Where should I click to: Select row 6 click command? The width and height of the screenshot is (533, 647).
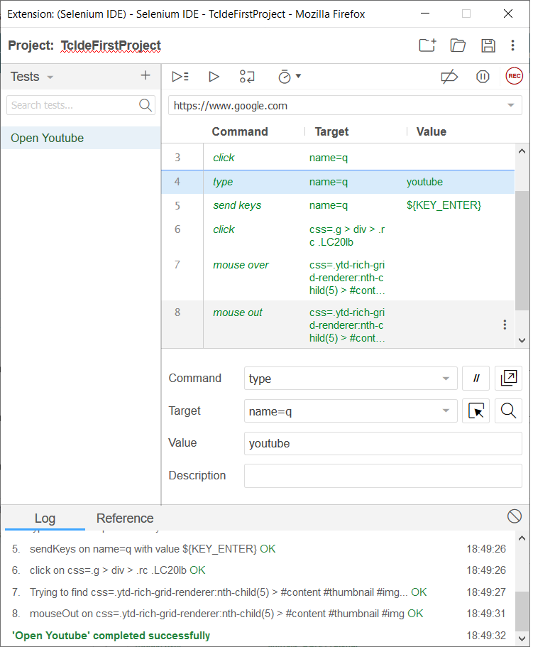click(338, 236)
